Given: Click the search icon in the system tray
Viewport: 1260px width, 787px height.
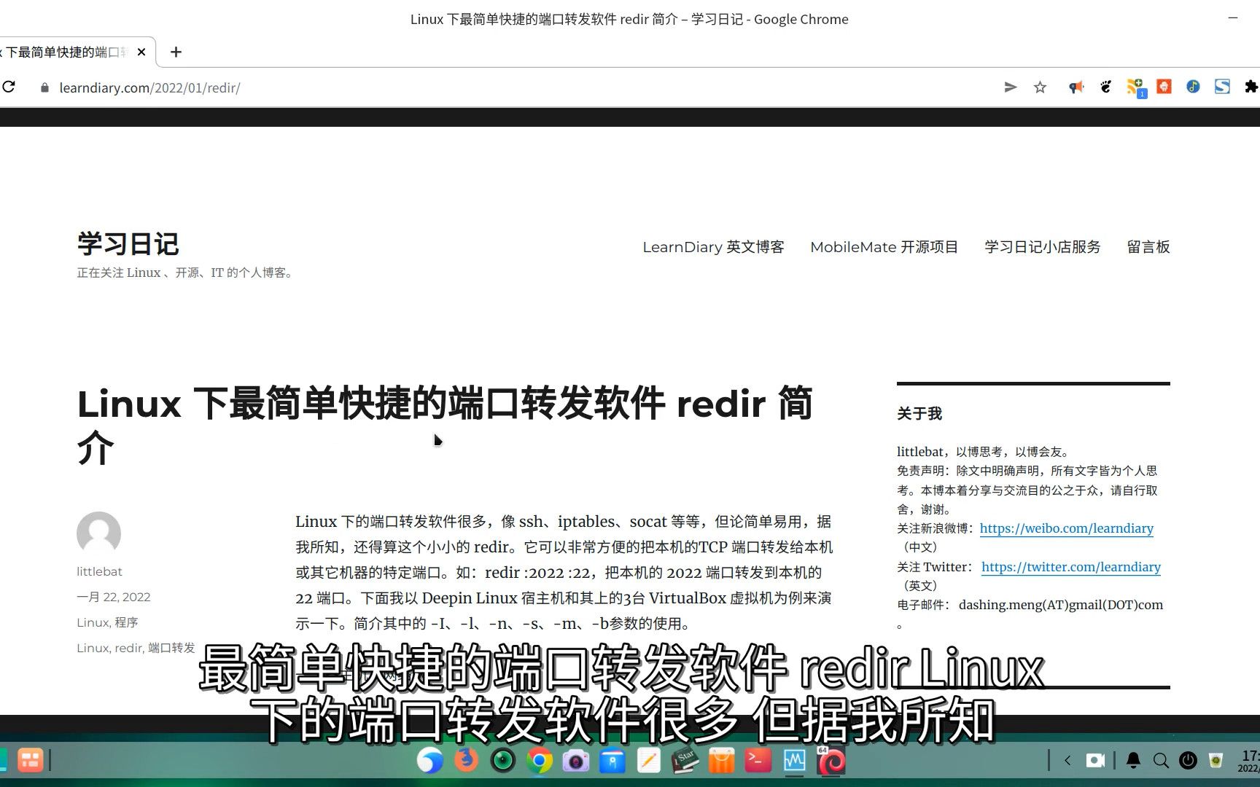Looking at the screenshot, I should click(x=1161, y=760).
